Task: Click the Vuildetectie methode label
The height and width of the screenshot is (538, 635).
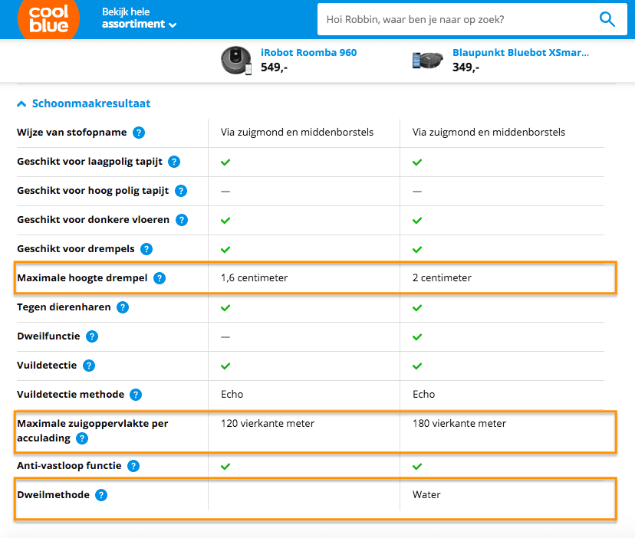Action: pyautogui.click(x=71, y=395)
